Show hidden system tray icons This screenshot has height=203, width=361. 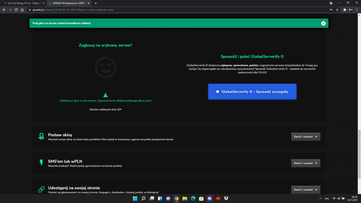pyautogui.click(x=320, y=199)
